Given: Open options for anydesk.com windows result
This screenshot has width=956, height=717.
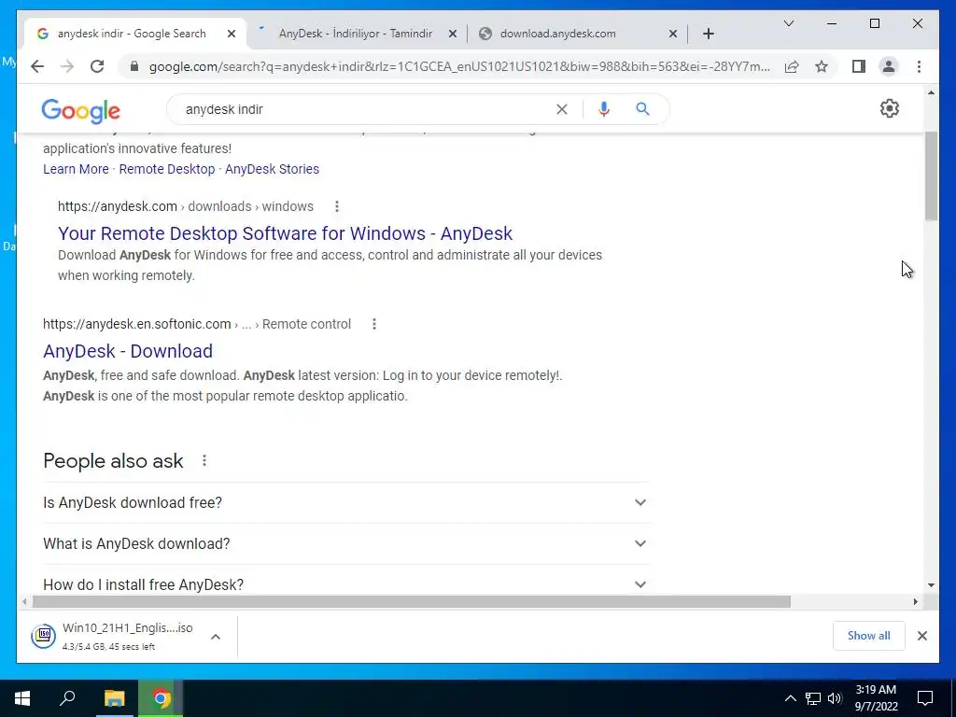Looking at the screenshot, I should (336, 206).
